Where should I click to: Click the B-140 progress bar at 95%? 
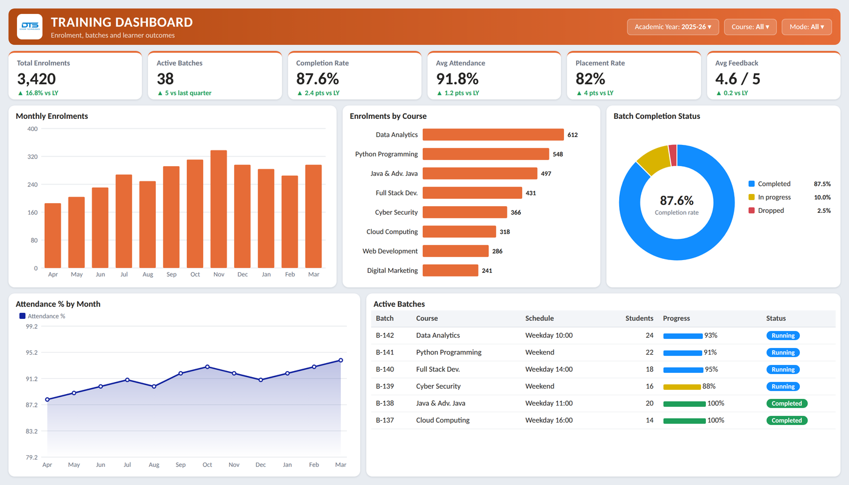pyautogui.click(x=683, y=369)
